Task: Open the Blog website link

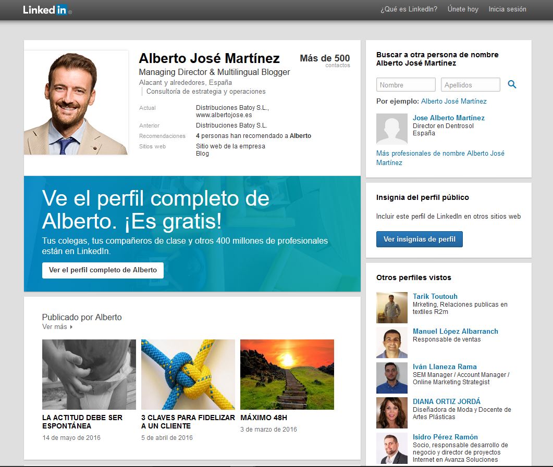Action: click(x=202, y=154)
